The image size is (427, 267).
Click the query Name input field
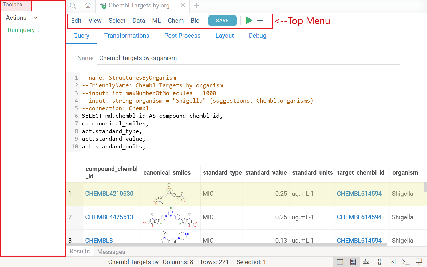[248, 58]
